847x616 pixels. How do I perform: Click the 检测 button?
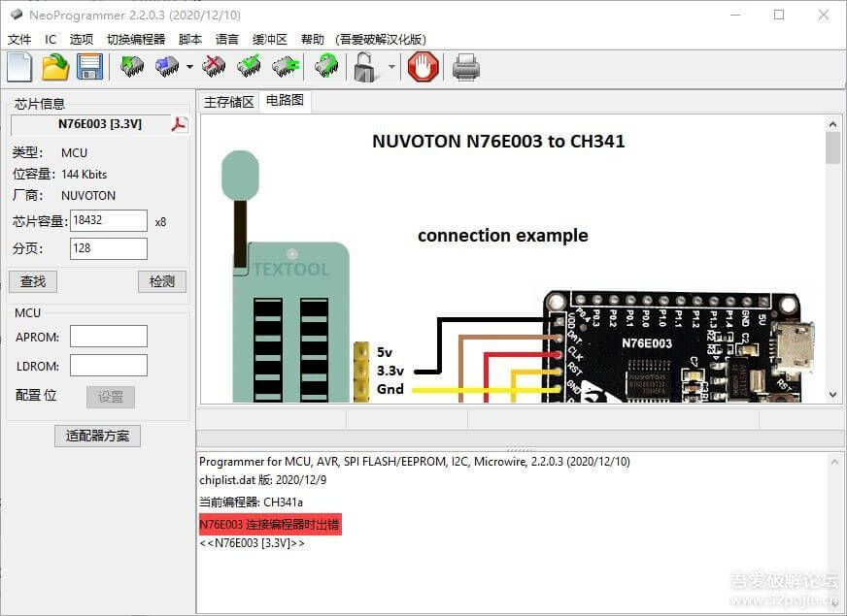(162, 281)
